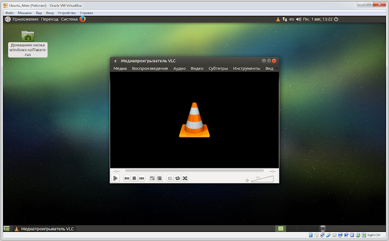The image size is (389, 241).
Task: Open calendar from Пн, 1 авг, 13:22 clock
Action: click(x=317, y=19)
